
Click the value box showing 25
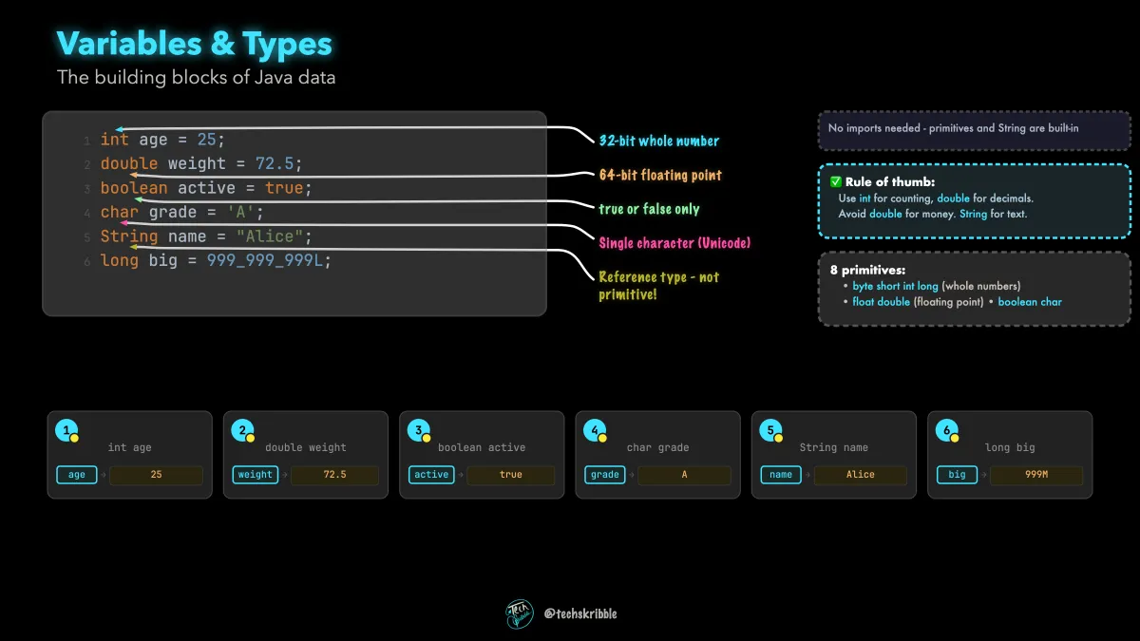click(157, 475)
